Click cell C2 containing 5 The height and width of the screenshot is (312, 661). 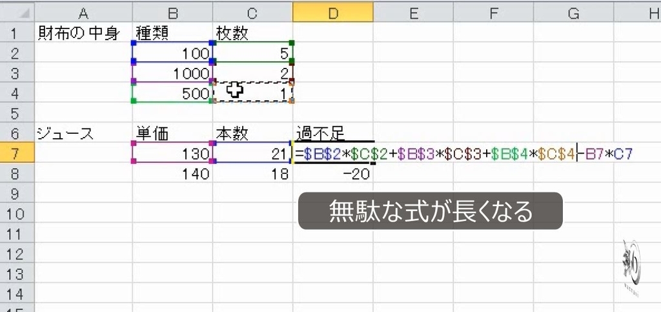coord(252,53)
